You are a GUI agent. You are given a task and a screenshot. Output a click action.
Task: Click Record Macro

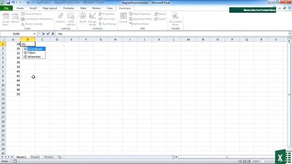click(31, 14)
